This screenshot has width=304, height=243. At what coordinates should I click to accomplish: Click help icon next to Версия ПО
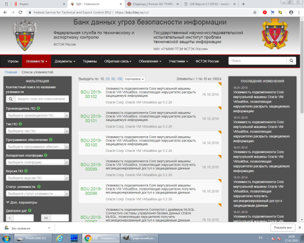(26, 171)
